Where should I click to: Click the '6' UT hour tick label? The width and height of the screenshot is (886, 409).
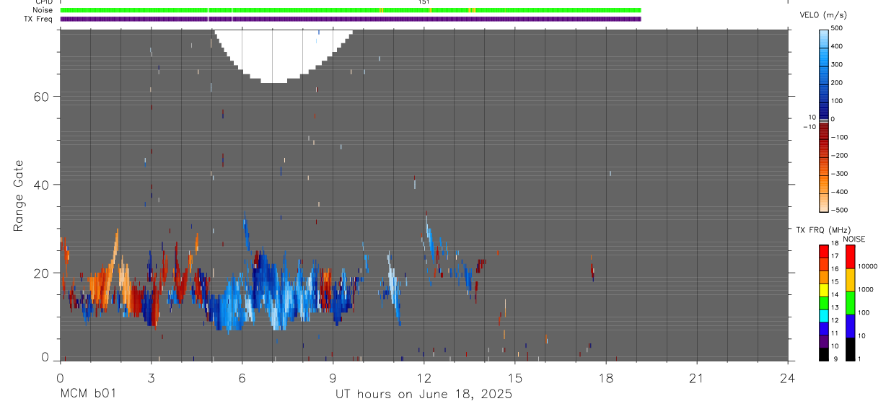[x=242, y=377]
